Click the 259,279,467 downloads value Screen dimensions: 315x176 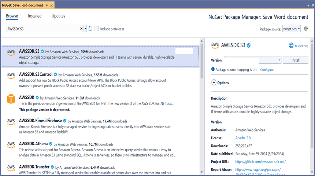tap(244, 146)
